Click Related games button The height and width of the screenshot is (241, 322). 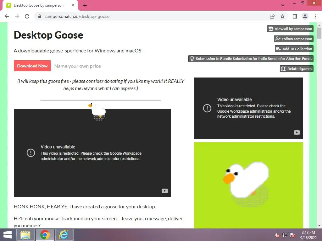click(297, 69)
